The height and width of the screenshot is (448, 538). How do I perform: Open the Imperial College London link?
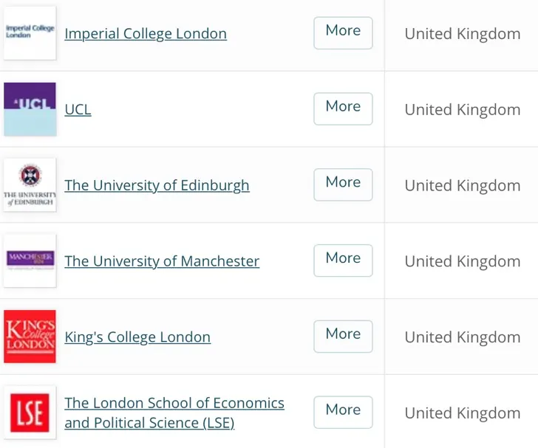tap(146, 34)
